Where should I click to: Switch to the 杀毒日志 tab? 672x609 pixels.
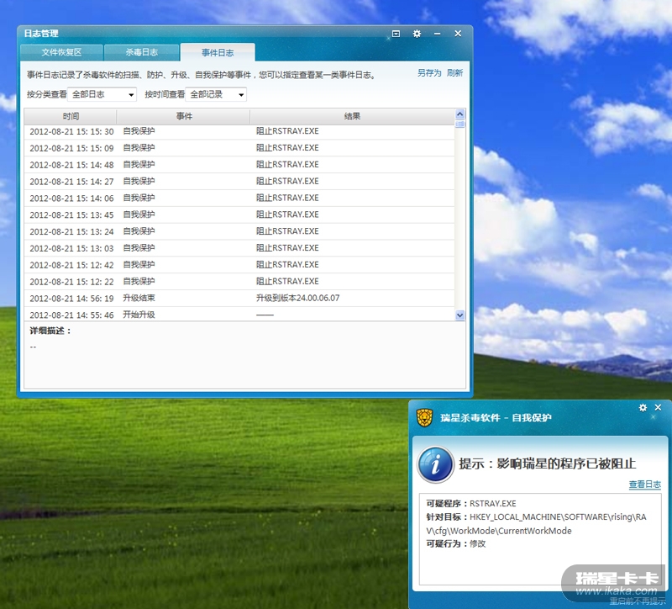click(141, 52)
